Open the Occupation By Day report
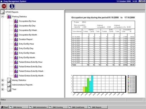Image resolution: width=146 pixels, height=109 pixels. click(27, 26)
